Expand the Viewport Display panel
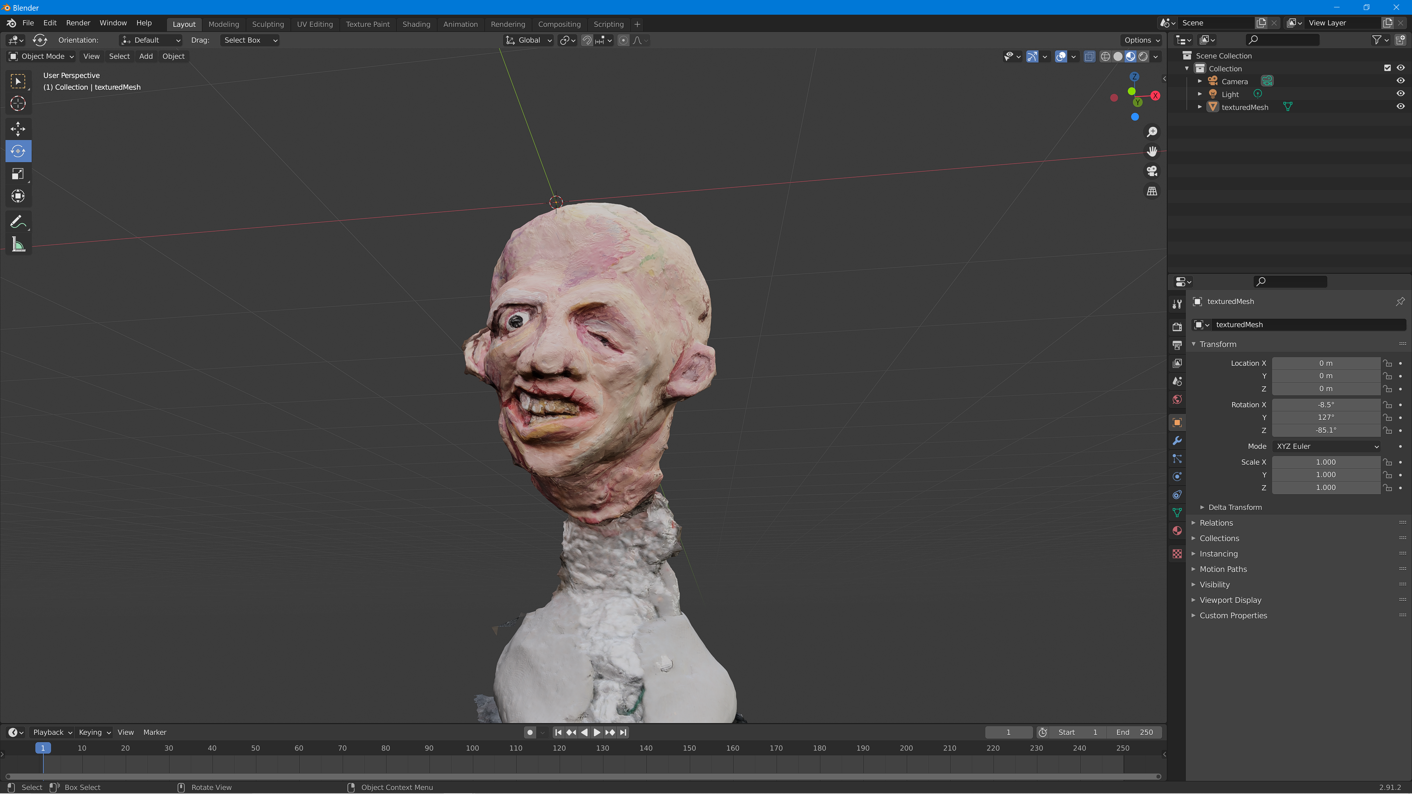This screenshot has height=794, width=1412. coord(1230,600)
